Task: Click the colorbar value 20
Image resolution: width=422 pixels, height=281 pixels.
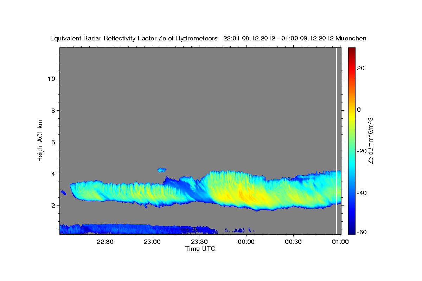Action: (360, 68)
